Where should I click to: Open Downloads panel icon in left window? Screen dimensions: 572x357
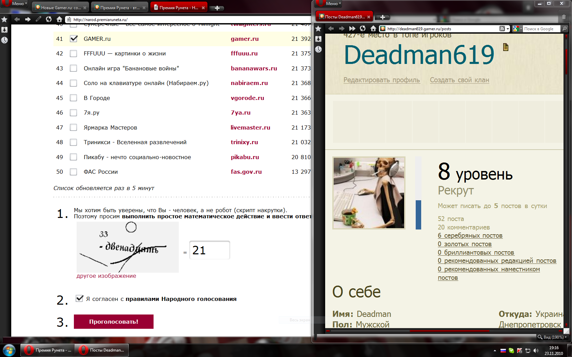pyautogui.click(x=4, y=30)
